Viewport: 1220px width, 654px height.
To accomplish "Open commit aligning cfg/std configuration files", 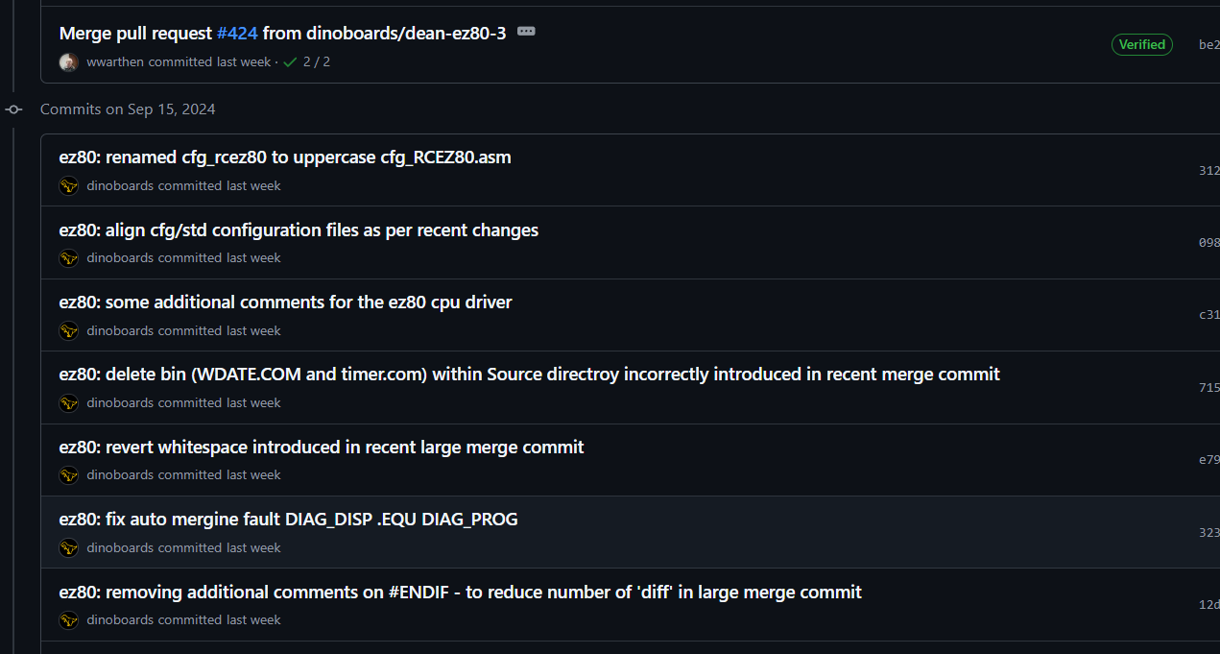I will click(299, 230).
